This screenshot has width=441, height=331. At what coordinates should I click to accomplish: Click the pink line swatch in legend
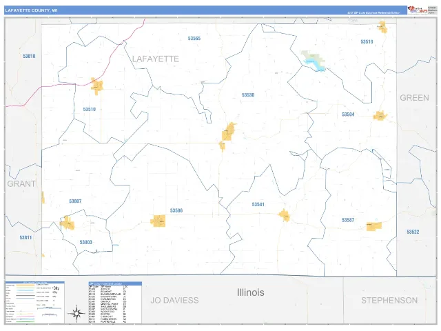[25, 317]
